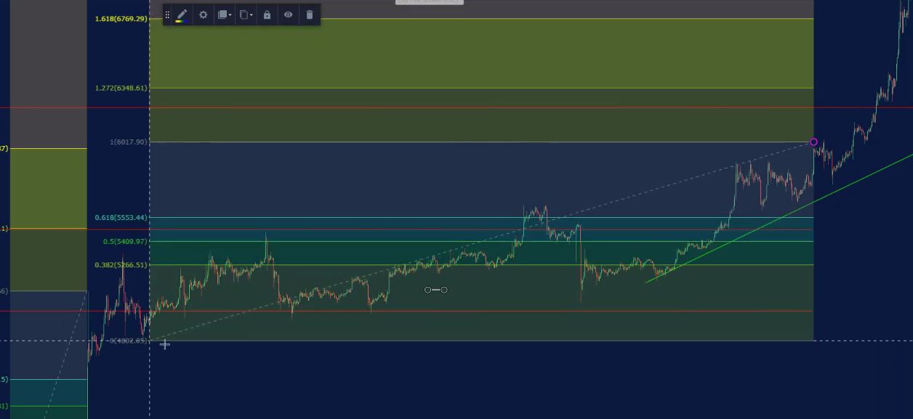Click the 0.382(5266.51) Fib level label

pos(121,265)
